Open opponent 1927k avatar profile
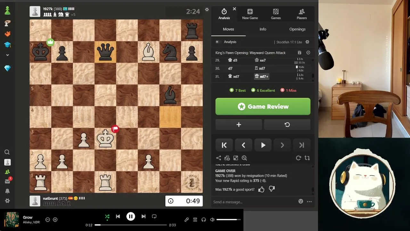 35,12
